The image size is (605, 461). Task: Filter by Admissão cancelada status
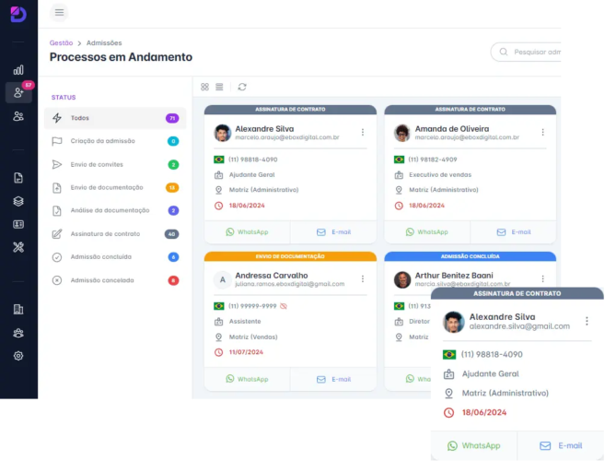[102, 280]
